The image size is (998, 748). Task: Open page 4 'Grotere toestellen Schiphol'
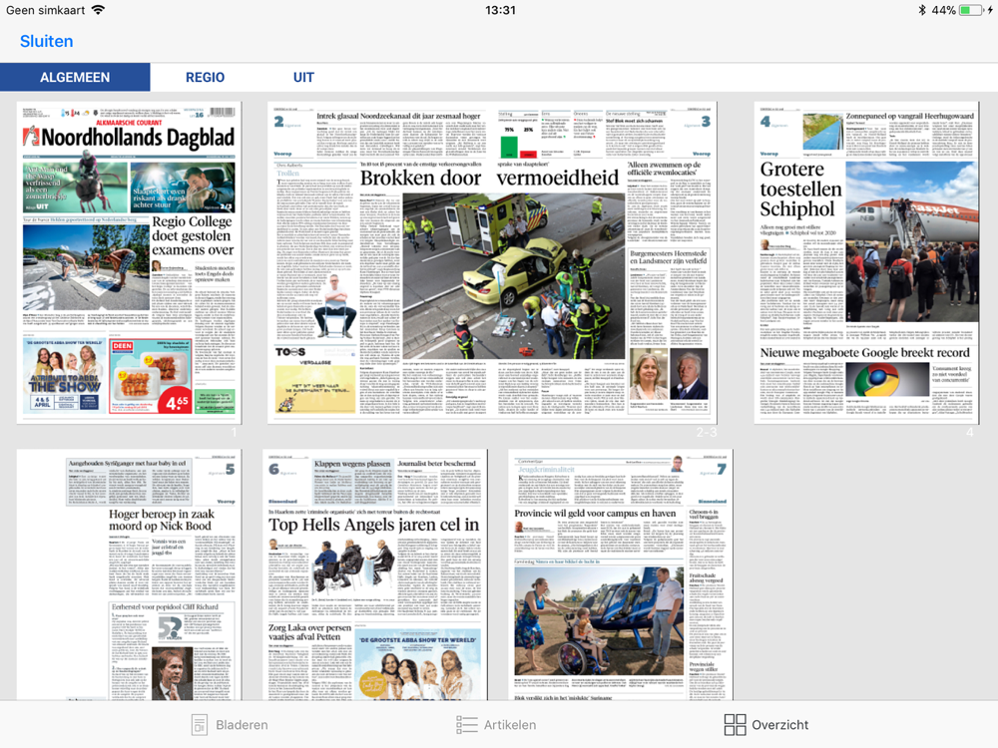[866, 262]
